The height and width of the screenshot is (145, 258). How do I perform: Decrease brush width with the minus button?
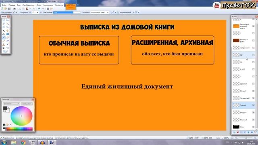tap(30, 12)
